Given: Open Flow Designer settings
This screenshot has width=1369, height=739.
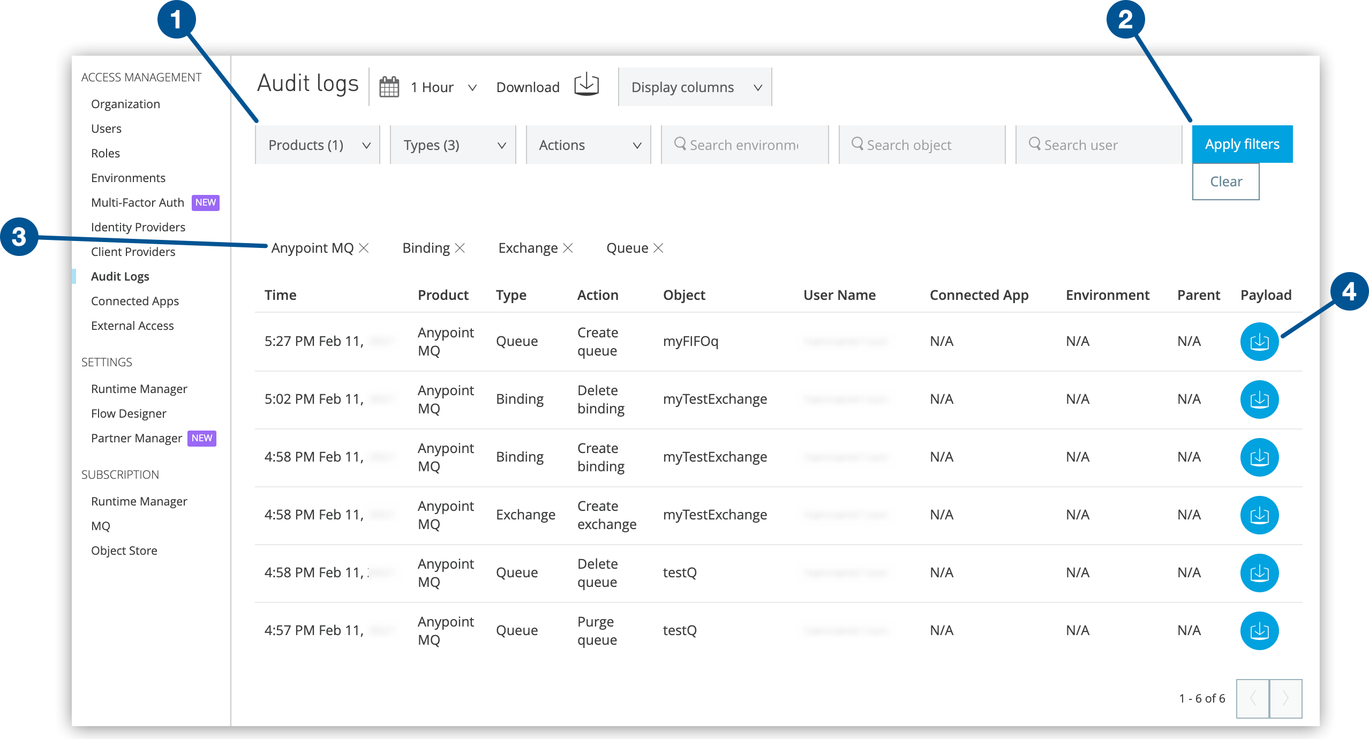Looking at the screenshot, I should click(x=129, y=413).
